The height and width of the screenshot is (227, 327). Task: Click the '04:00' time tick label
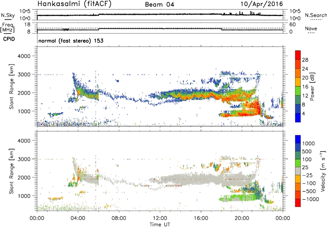coord(78,218)
